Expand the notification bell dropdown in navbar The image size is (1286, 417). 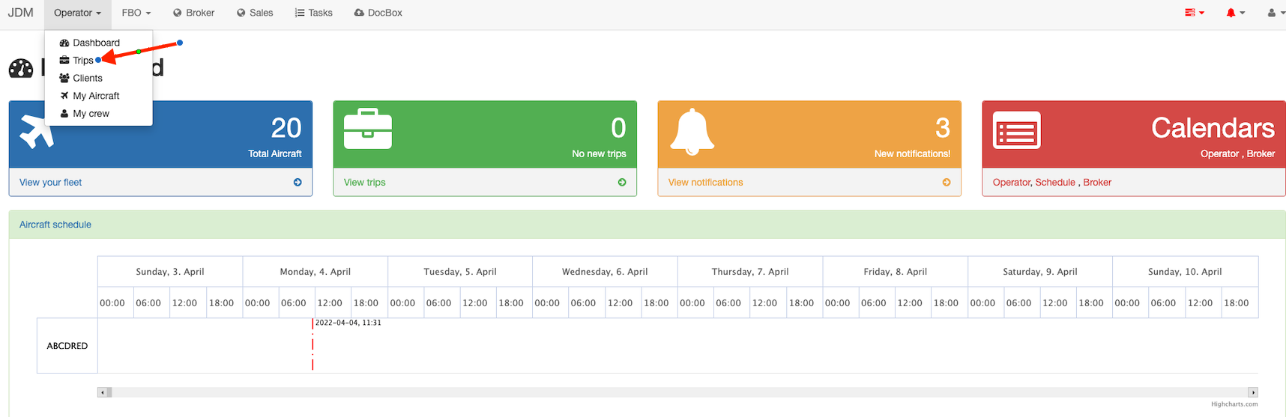[x=1235, y=13]
